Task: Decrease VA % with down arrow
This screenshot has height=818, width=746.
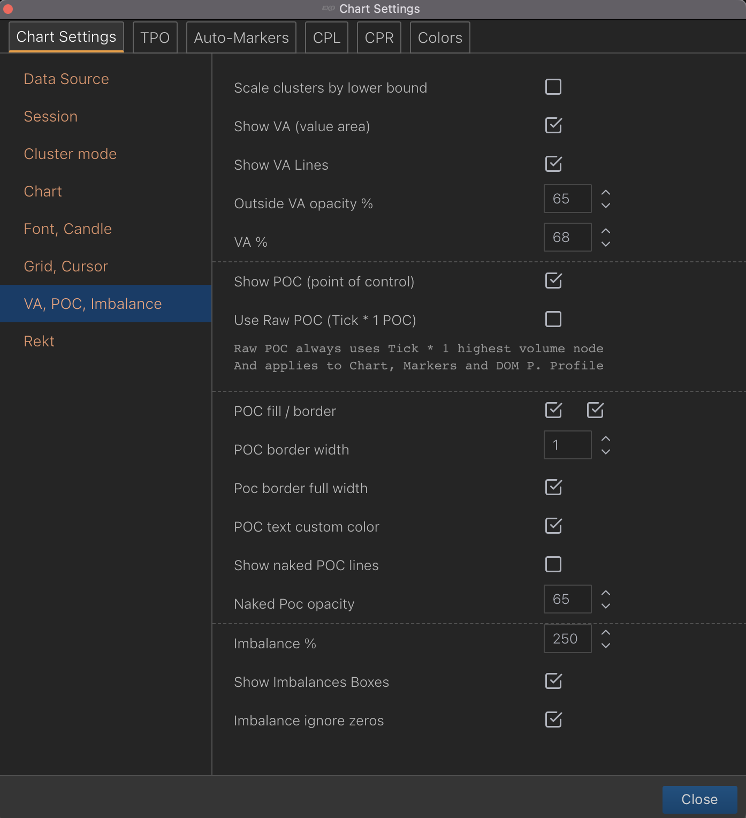Action: coord(606,244)
